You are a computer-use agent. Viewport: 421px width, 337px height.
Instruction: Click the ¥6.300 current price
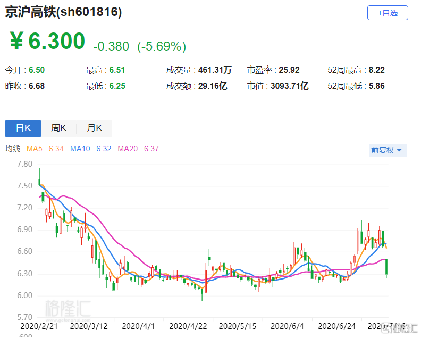coord(47,42)
